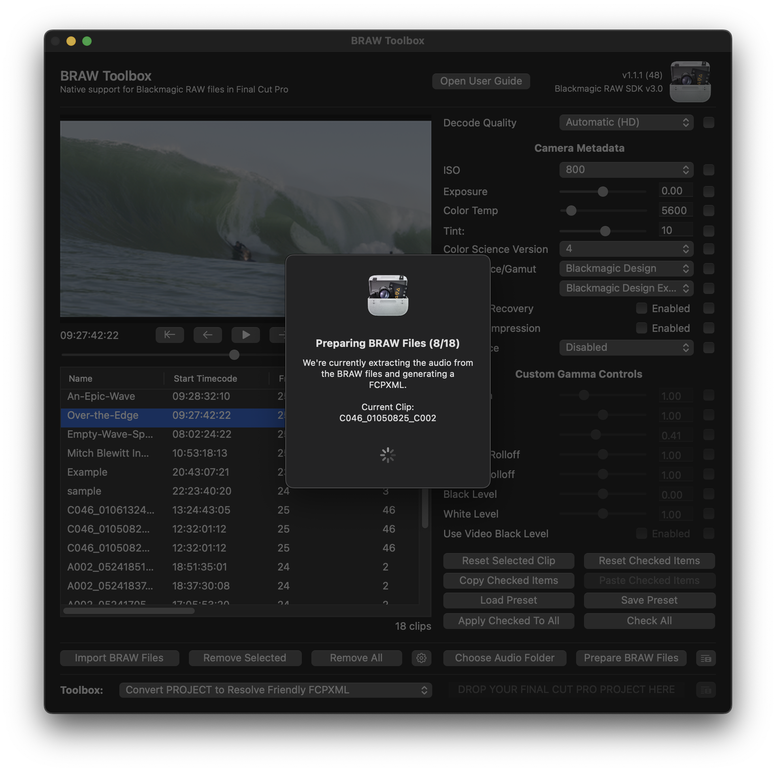Screen dimensions: 776x772
Task: Click timeline icon beside Prepare BRAW Files
Action: 705,658
